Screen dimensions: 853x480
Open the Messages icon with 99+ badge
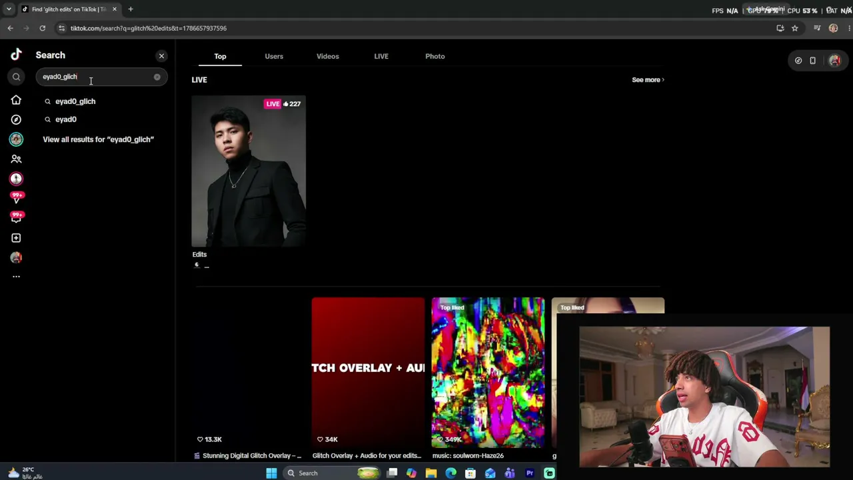click(x=16, y=217)
